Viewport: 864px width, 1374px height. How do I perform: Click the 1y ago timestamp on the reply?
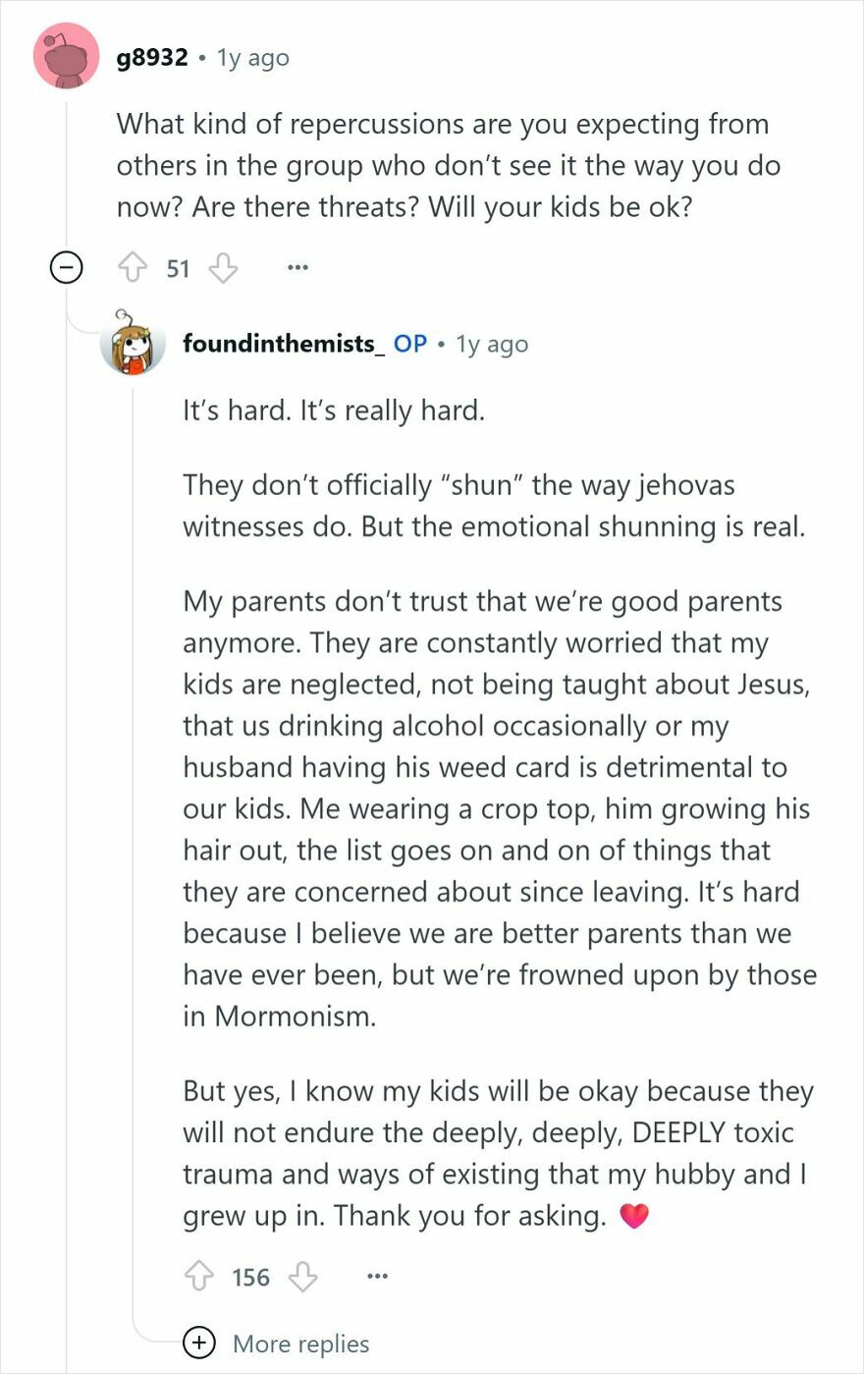point(491,344)
